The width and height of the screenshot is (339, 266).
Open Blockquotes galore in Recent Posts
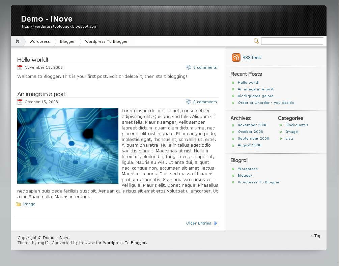(256, 96)
